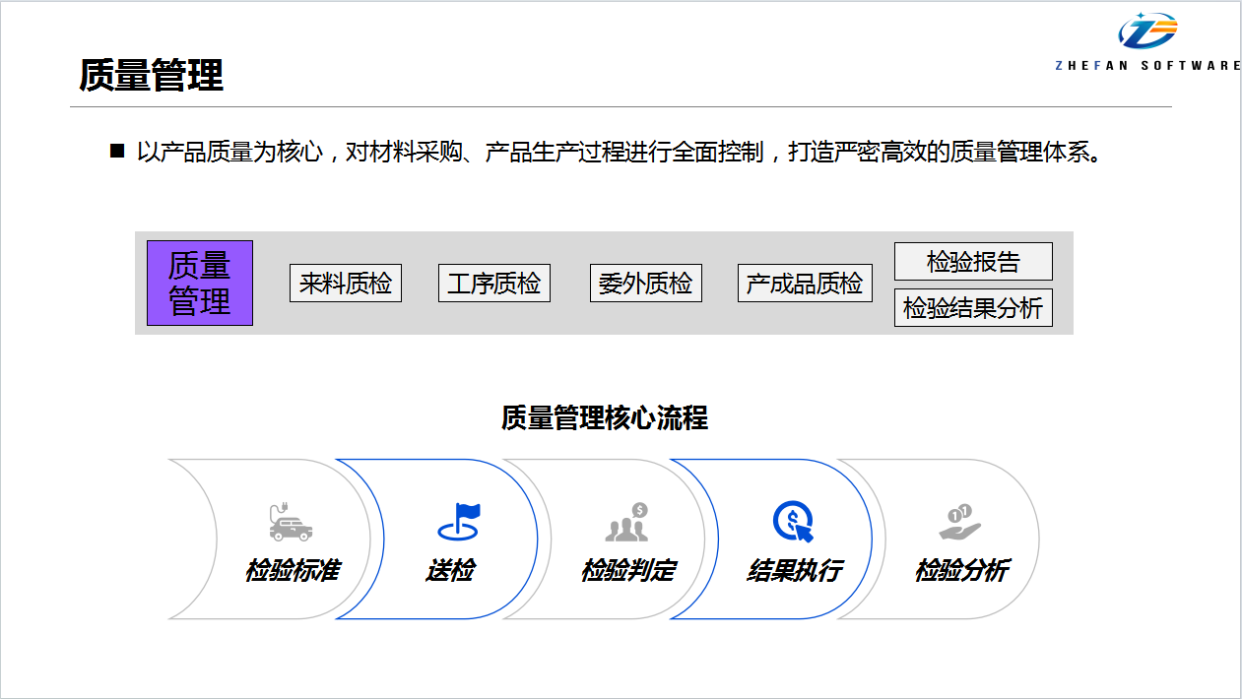
Task: Click the blue dollar cursor icon
Action: [x=794, y=522]
